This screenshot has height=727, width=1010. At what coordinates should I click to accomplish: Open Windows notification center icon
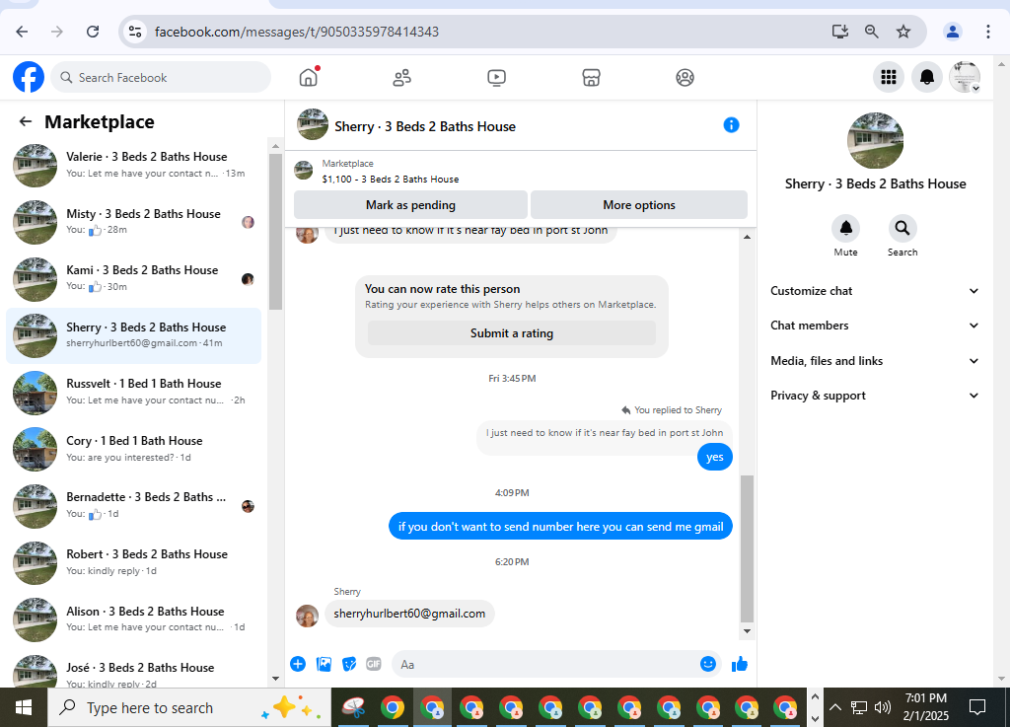point(977,707)
